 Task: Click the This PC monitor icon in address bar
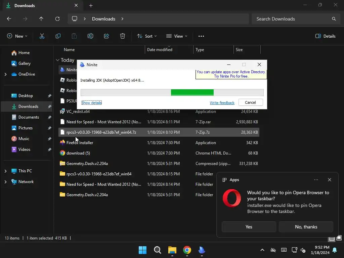[x=75, y=19]
